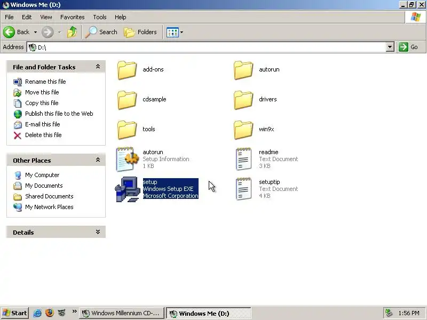The width and height of the screenshot is (427, 320).
Task: Switch to Windows Millennium CD taskbar button
Action: pyautogui.click(x=122, y=313)
